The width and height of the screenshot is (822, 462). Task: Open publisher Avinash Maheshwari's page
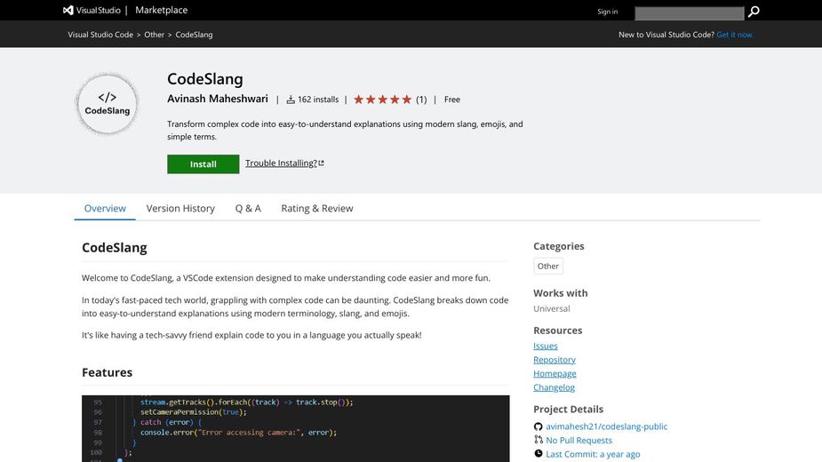click(218, 99)
